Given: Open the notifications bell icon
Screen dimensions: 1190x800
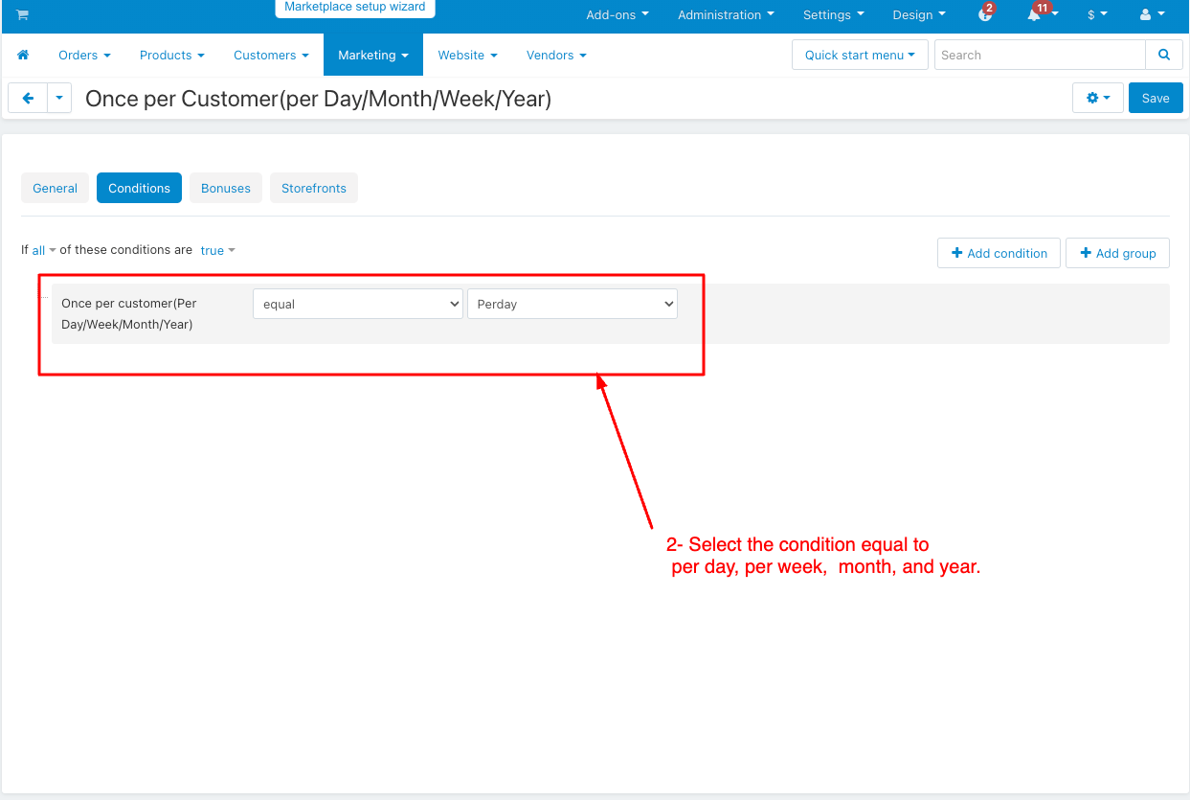Looking at the screenshot, I should (1036, 15).
